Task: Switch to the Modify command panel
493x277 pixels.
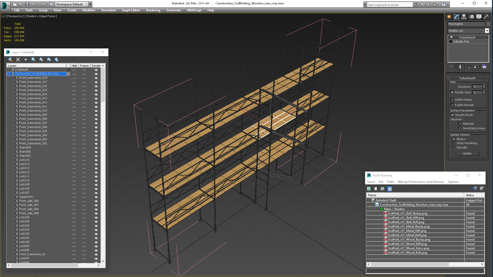Action: 457,17
